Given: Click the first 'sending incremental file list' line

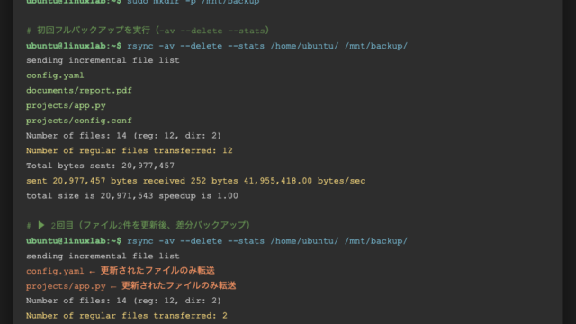Looking at the screenshot, I should [103, 60].
